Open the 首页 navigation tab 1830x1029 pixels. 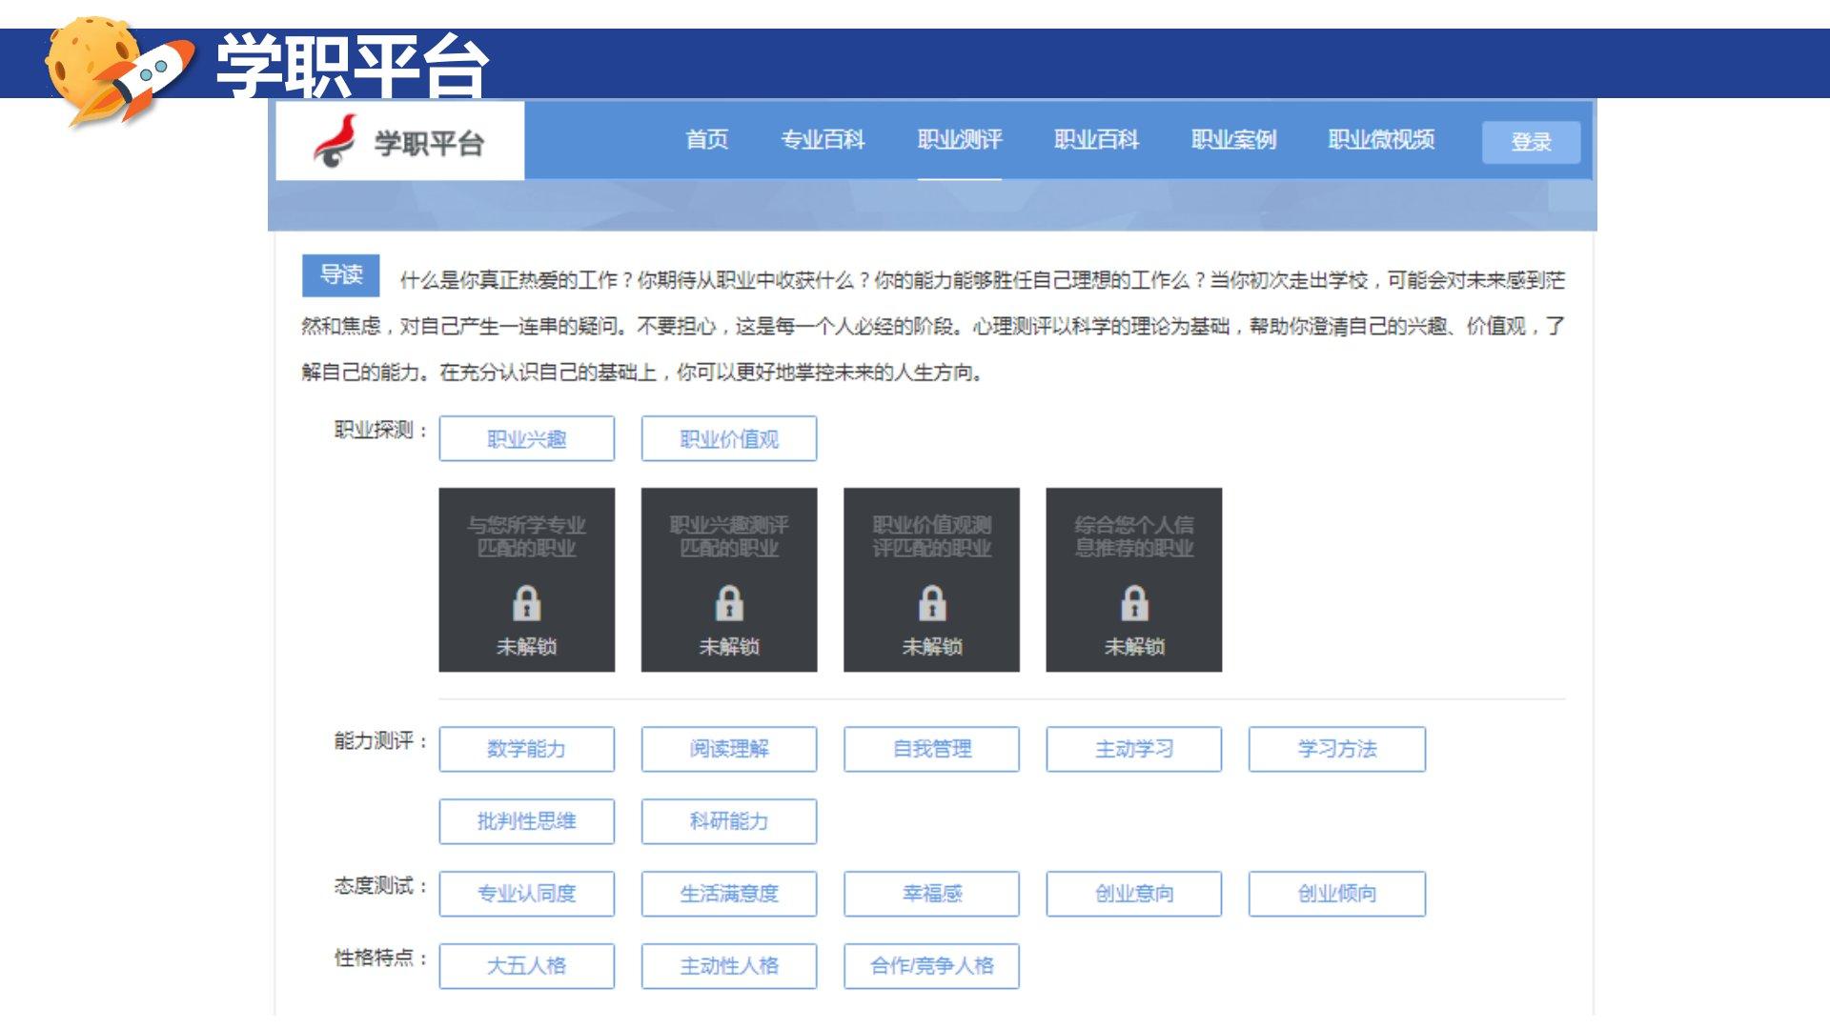[x=706, y=140]
